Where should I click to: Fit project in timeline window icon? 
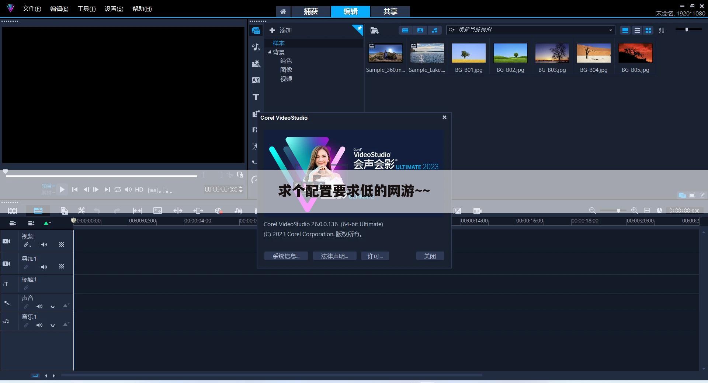(647, 211)
